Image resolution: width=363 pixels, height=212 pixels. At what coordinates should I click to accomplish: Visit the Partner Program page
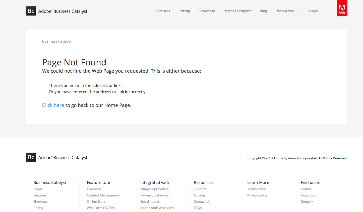(237, 11)
